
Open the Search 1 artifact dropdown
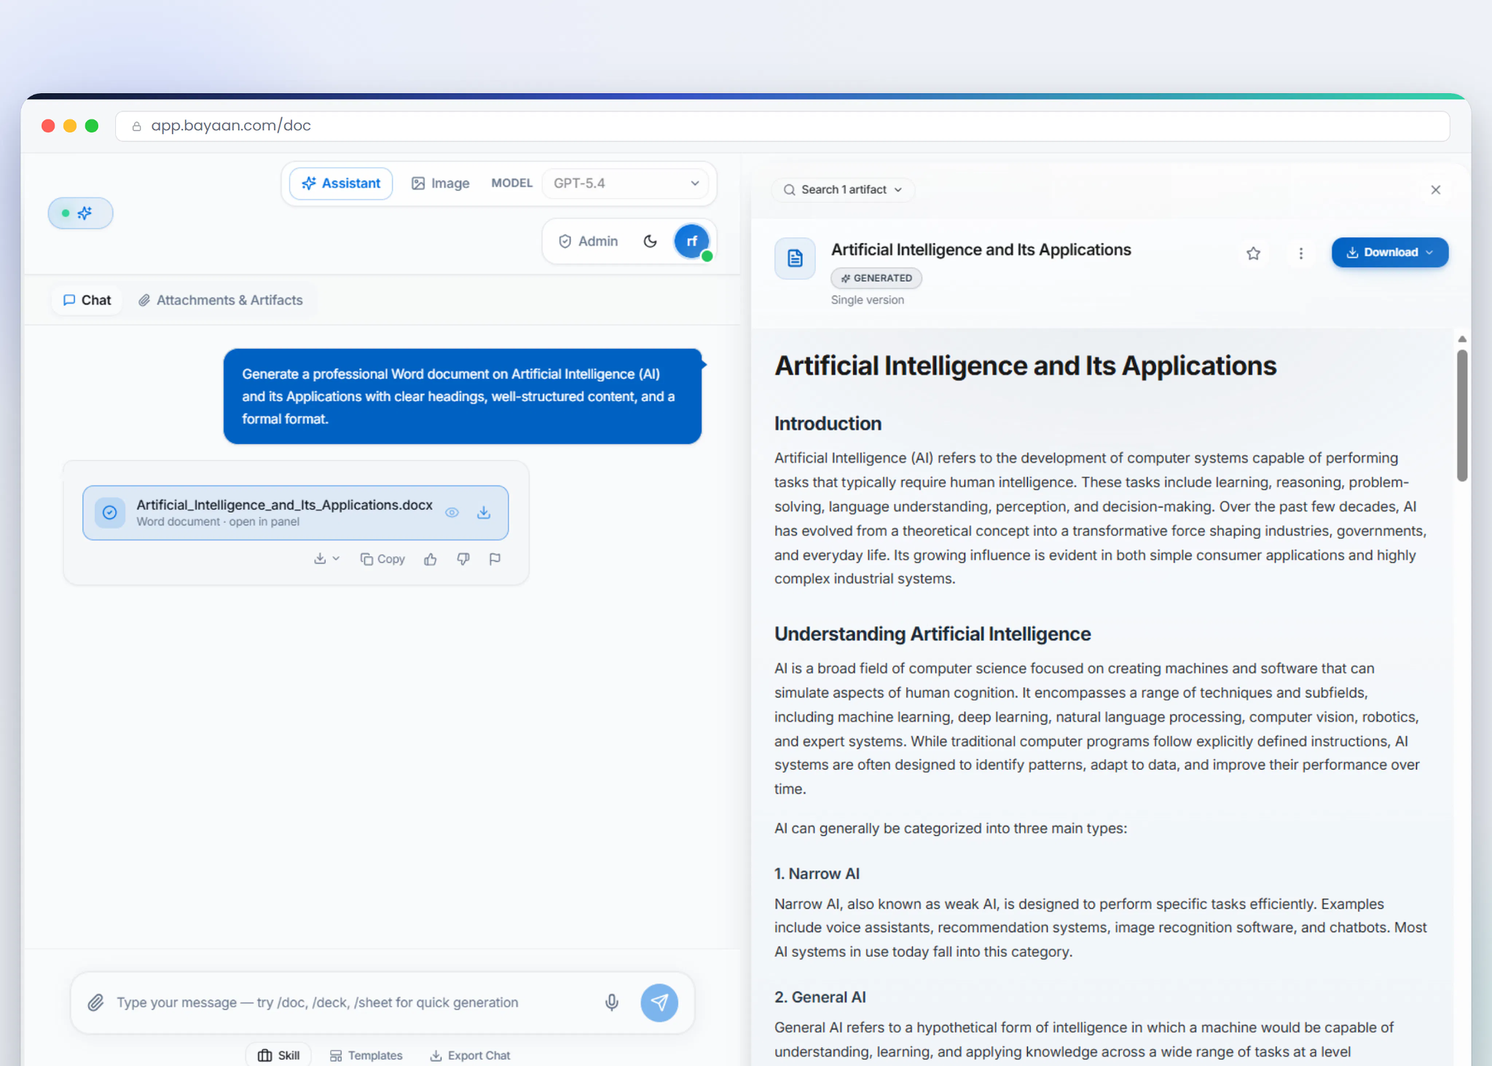click(843, 190)
